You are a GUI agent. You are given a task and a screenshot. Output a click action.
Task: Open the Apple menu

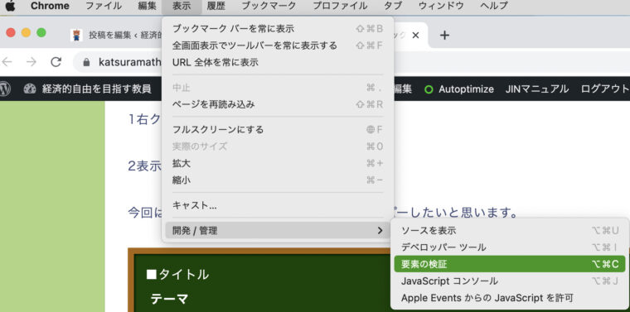[x=10, y=6]
